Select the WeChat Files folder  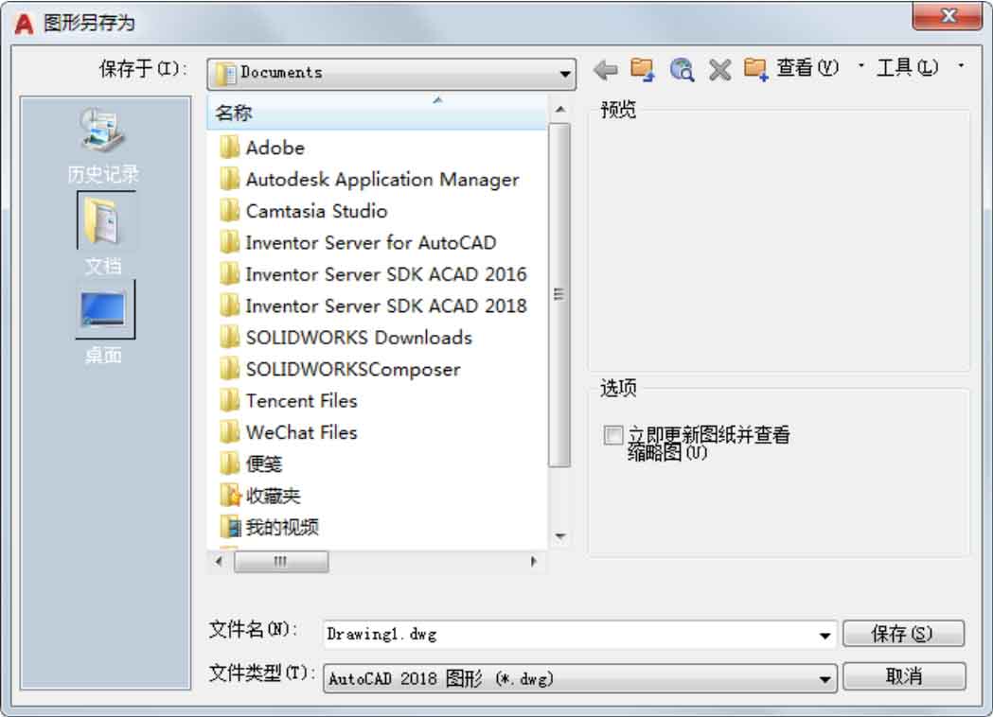[x=289, y=432]
